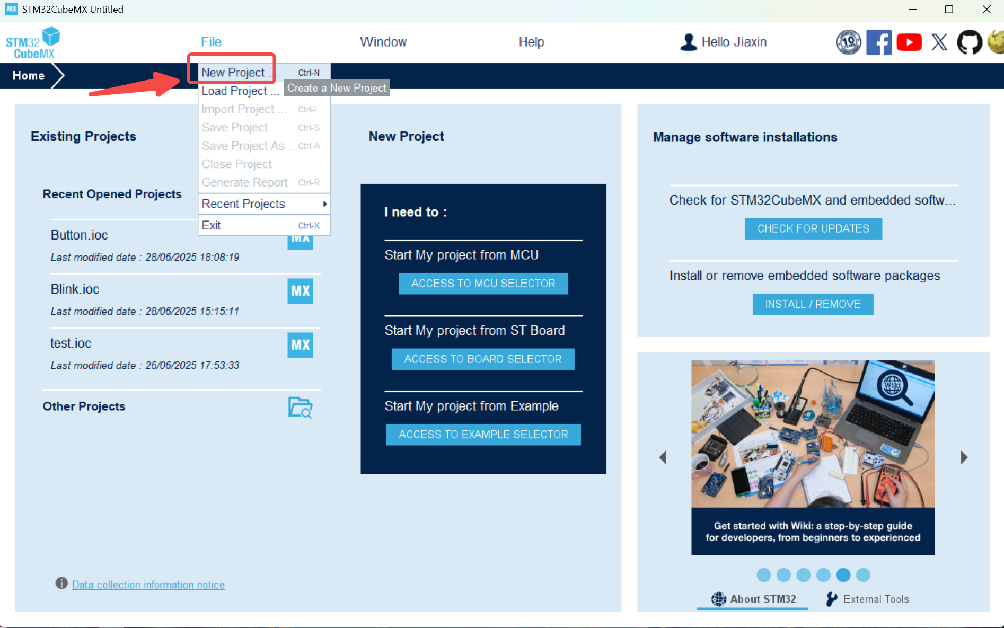Click Hello Jiaxin account label
The width and height of the screenshot is (1004, 628).
click(734, 42)
